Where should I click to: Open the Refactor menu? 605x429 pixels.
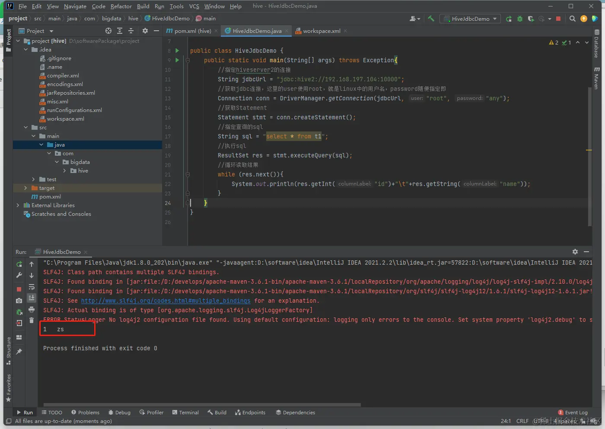[121, 6]
